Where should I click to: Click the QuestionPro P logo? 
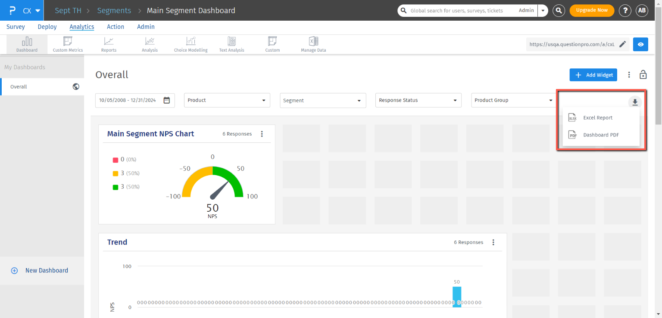12,10
